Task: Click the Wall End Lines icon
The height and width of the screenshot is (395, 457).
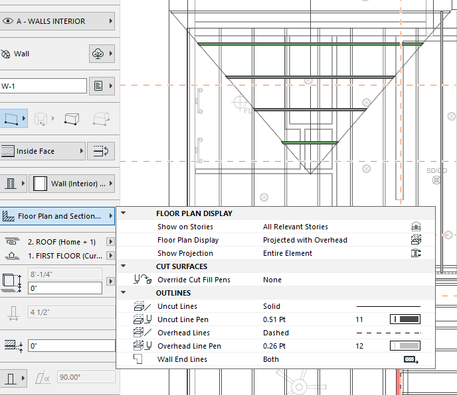Action: pos(411,359)
